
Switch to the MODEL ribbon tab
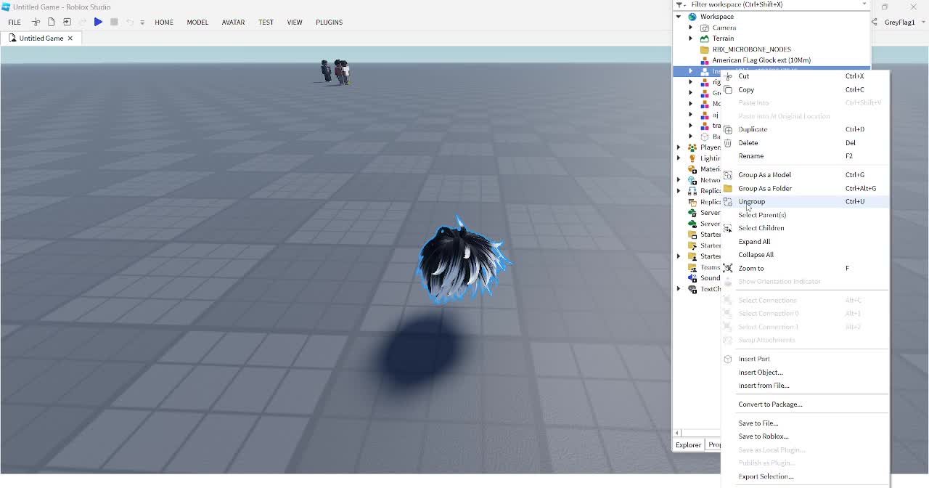click(197, 23)
